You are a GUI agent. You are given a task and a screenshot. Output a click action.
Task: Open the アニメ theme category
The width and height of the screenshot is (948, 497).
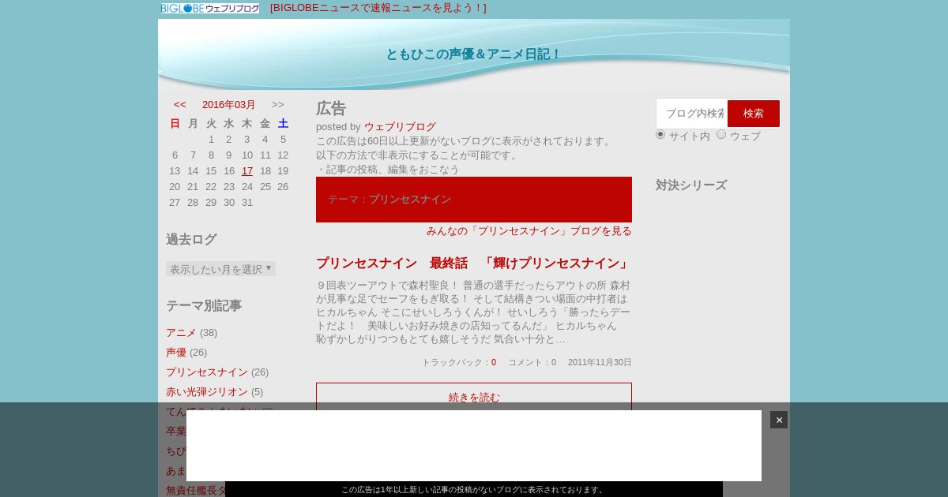coord(181,332)
